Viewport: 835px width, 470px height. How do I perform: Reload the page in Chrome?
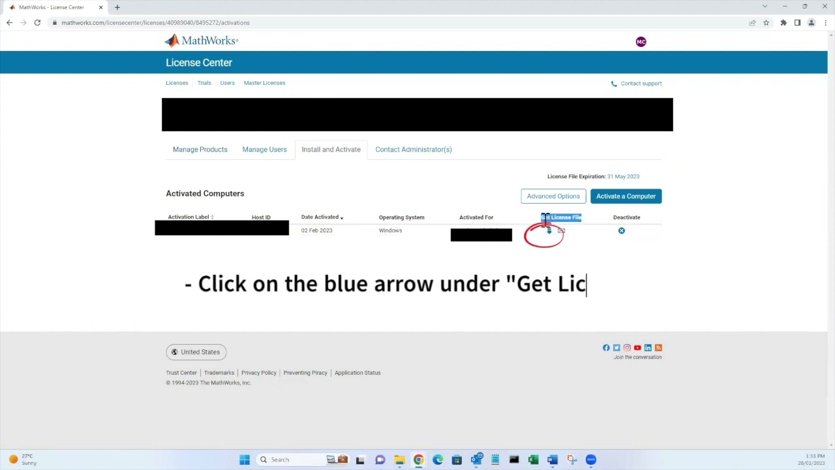tap(37, 23)
